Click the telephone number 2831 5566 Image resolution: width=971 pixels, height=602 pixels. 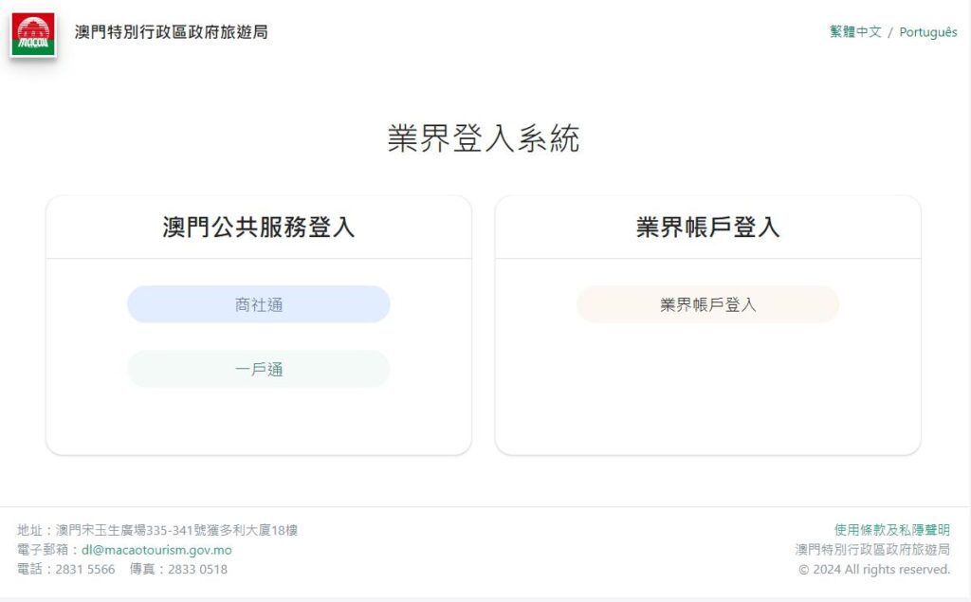[85, 569]
